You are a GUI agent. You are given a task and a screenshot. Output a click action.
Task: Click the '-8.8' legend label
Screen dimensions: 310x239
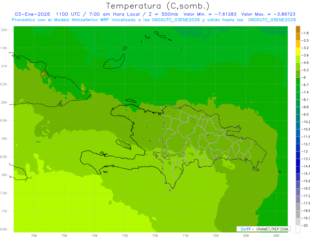click(305, 107)
